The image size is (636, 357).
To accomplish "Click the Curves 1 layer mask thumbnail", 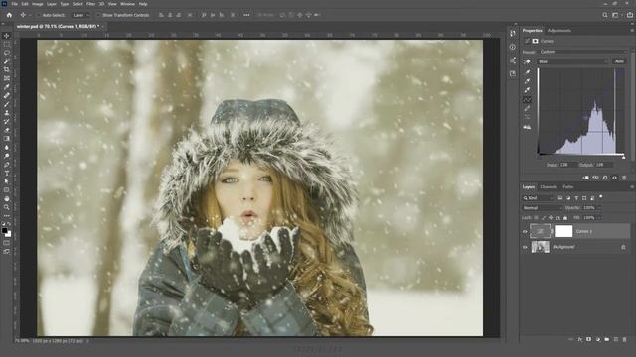I will click(563, 231).
